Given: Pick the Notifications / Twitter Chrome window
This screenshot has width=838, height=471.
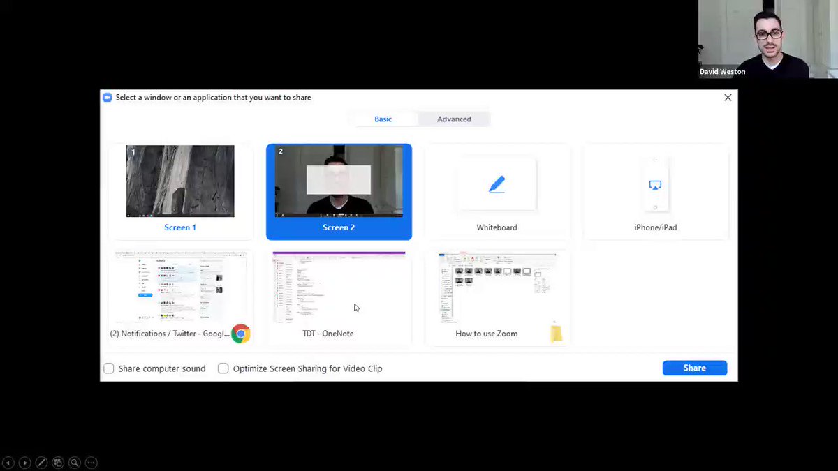Looking at the screenshot, I should pyautogui.click(x=180, y=297).
